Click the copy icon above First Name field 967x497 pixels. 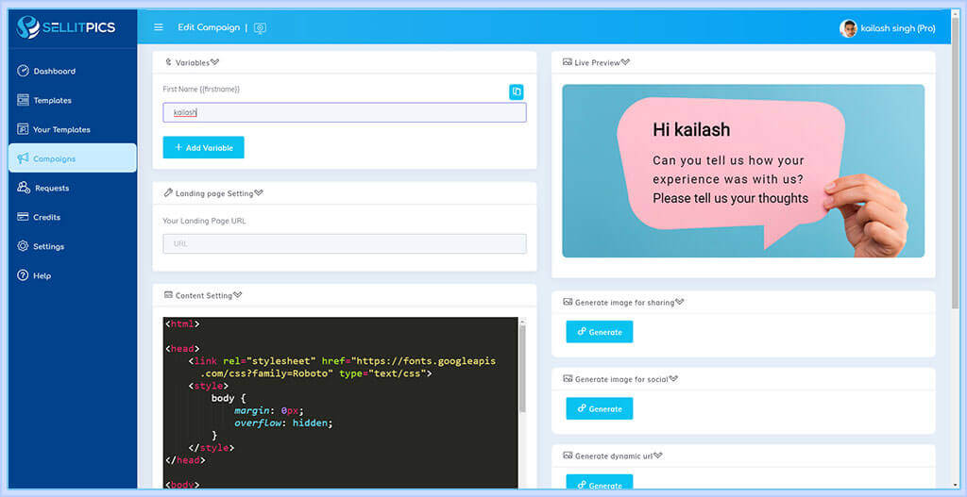click(517, 91)
